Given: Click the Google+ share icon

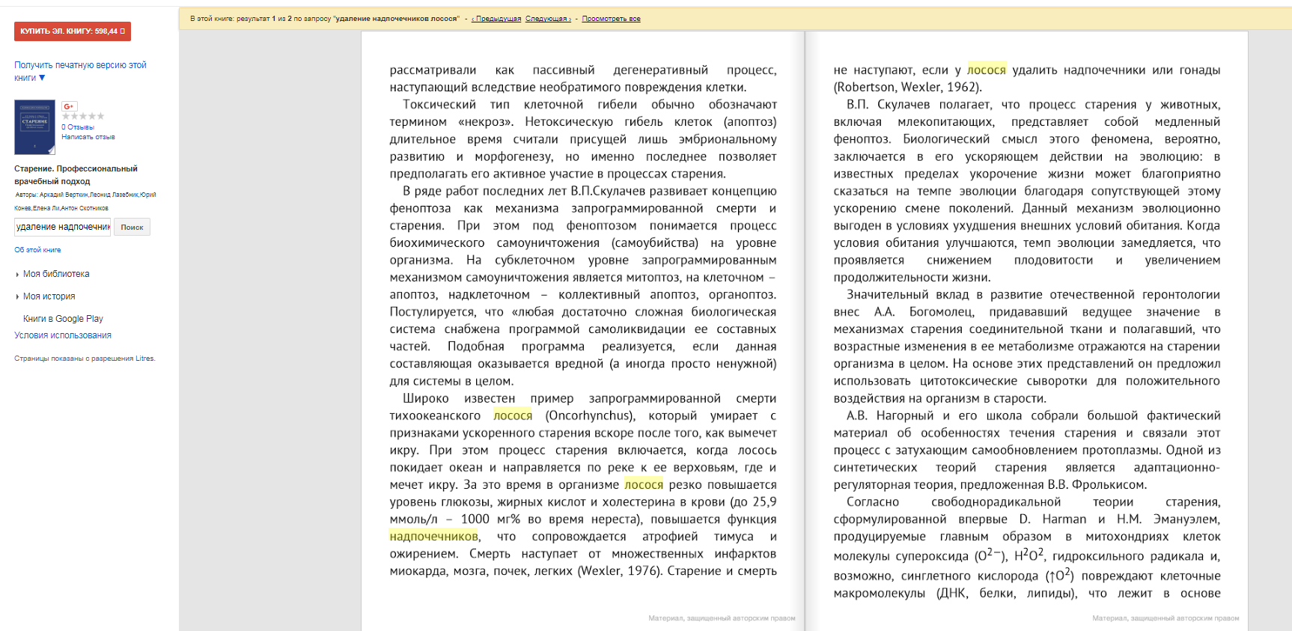Looking at the screenshot, I should click(69, 106).
